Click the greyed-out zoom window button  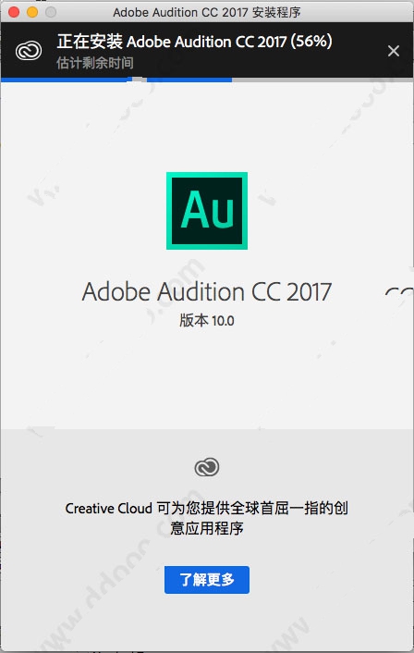[51, 12]
